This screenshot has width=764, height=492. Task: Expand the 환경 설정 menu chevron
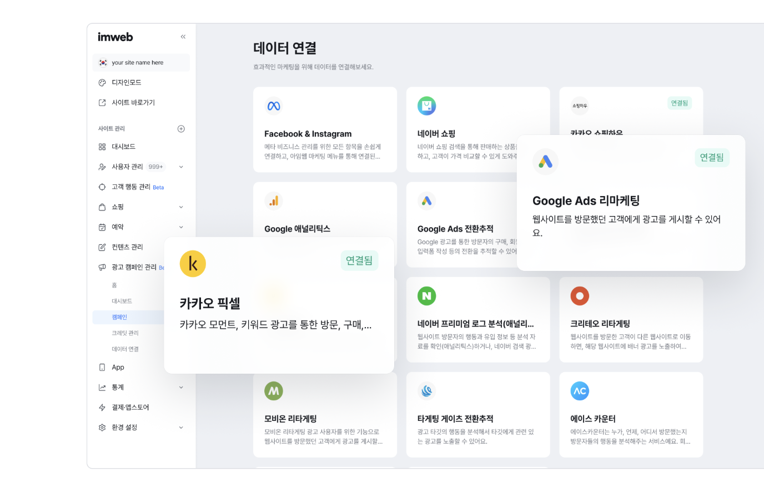click(x=181, y=428)
